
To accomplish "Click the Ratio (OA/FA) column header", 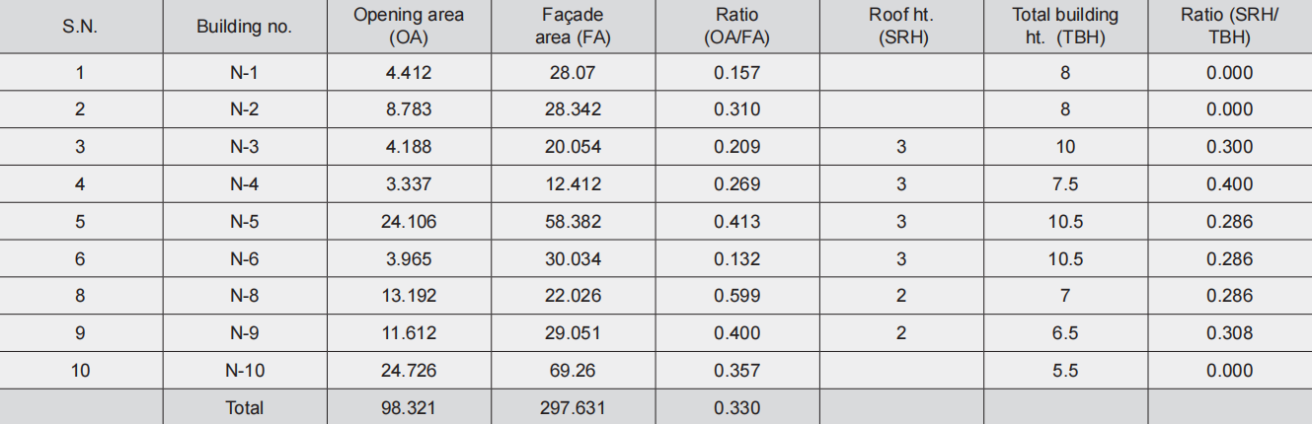I will (x=736, y=27).
